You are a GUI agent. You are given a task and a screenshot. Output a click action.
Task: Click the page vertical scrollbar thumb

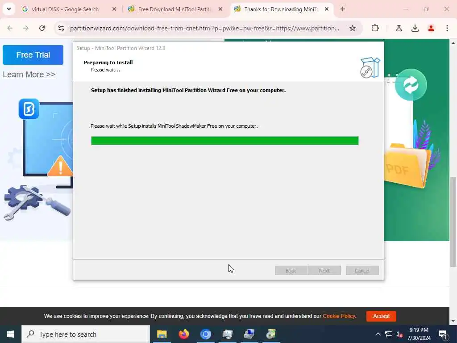click(x=453, y=222)
